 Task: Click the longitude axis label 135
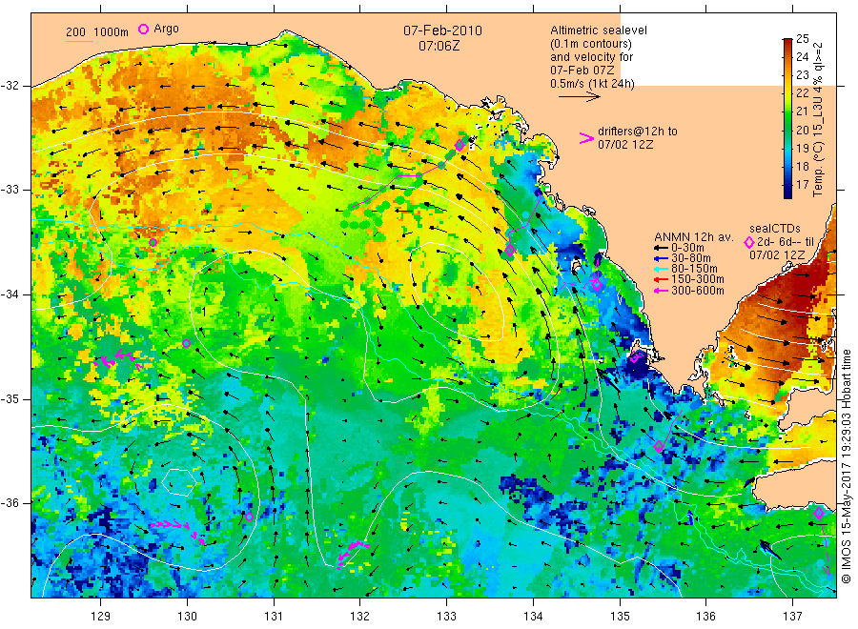click(620, 617)
